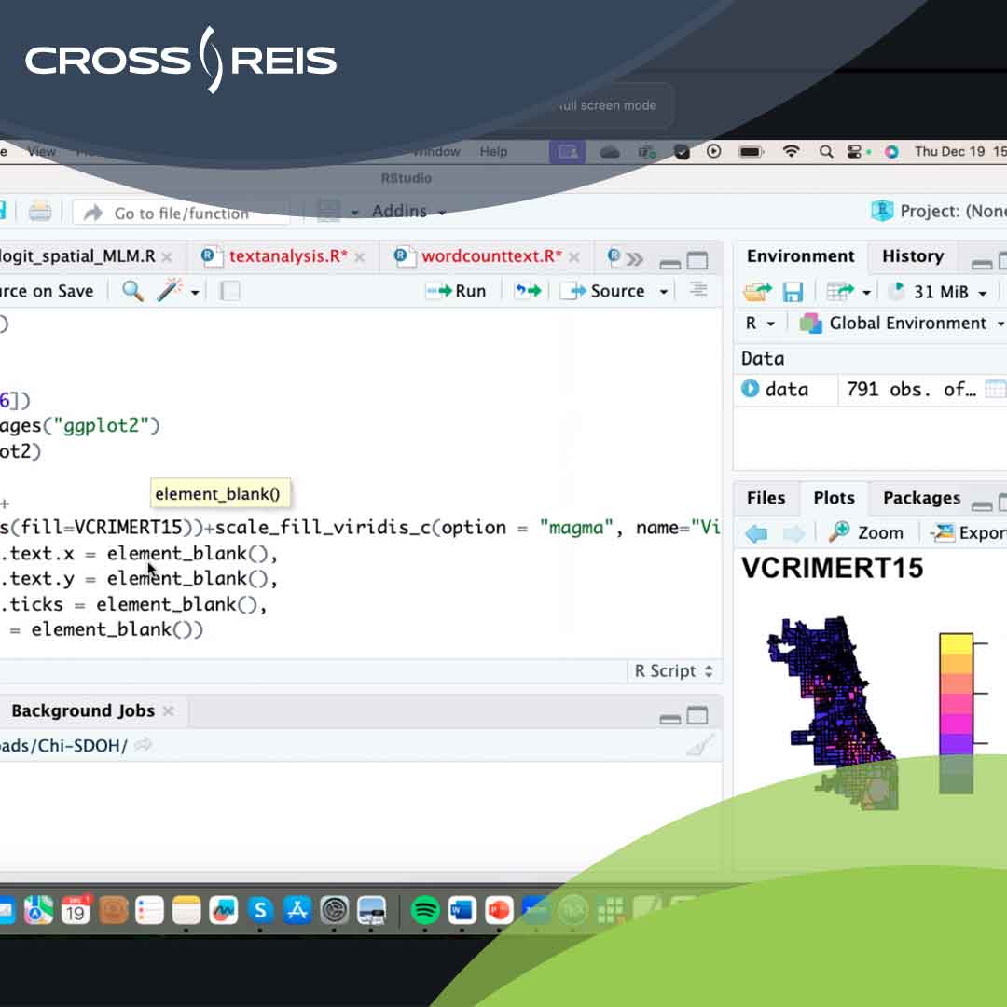1007x1007 pixels.
Task: Open Control Center in menu bar
Action: [854, 152]
